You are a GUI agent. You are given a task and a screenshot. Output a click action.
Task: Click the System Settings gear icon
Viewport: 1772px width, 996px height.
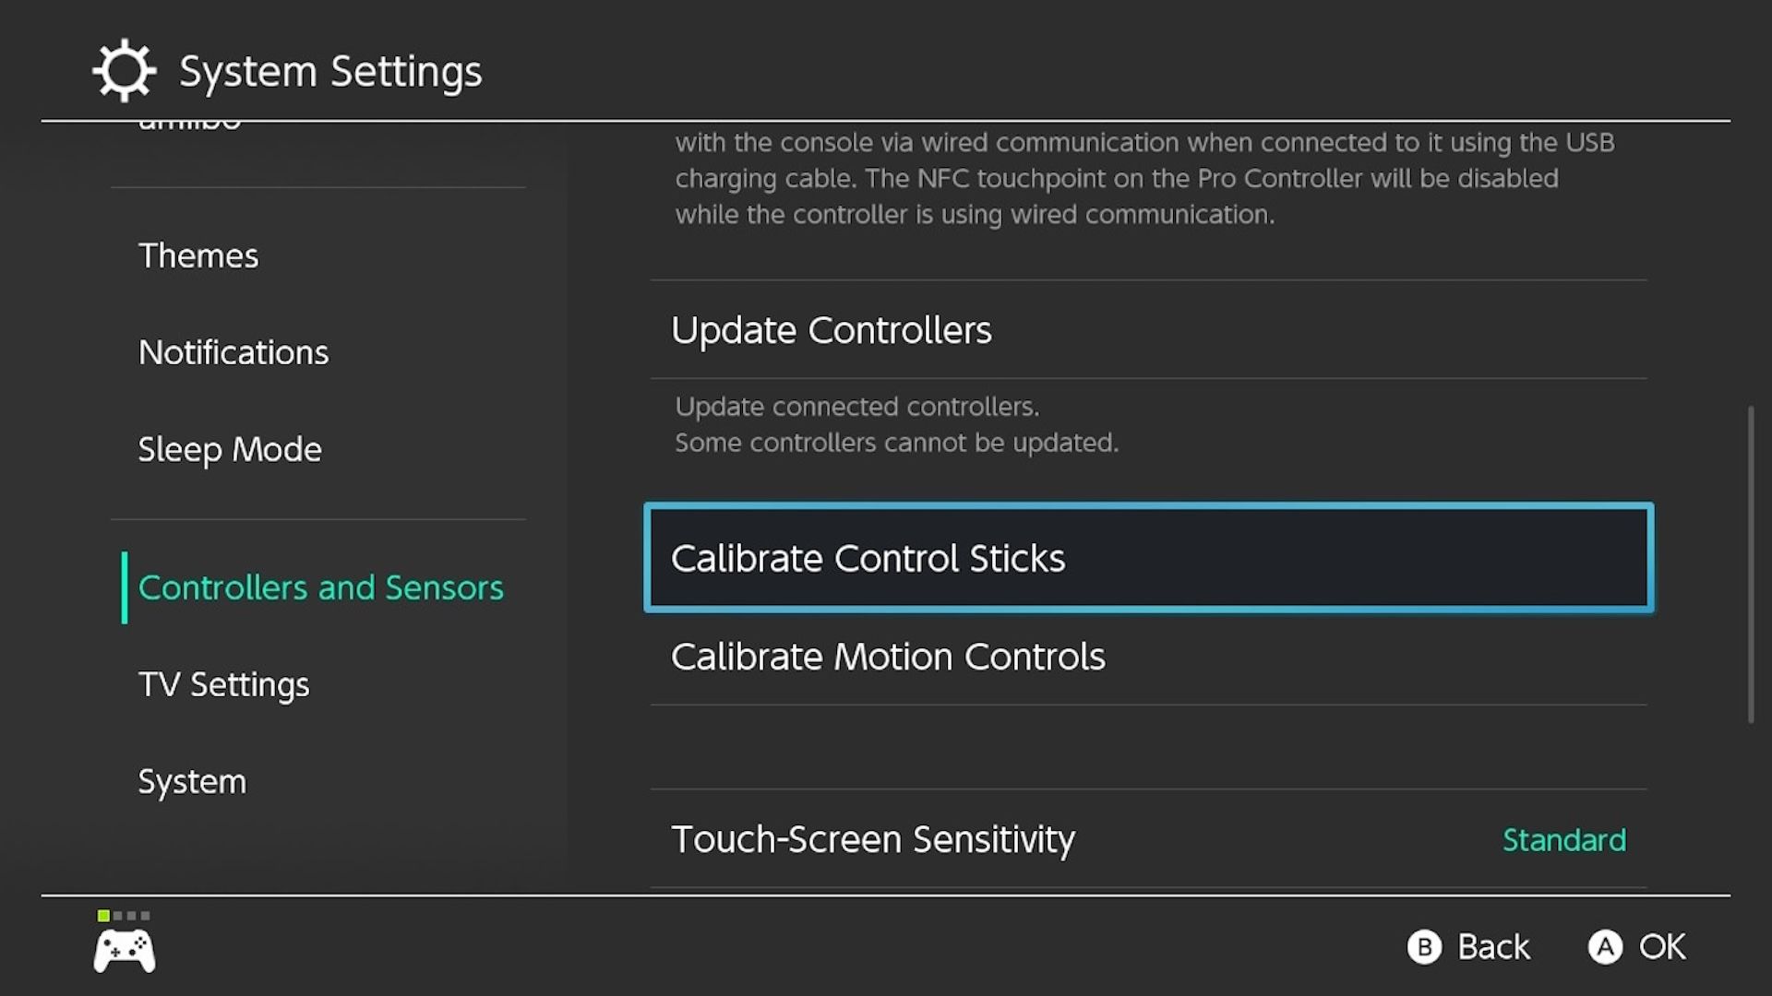click(x=125, y=69)
